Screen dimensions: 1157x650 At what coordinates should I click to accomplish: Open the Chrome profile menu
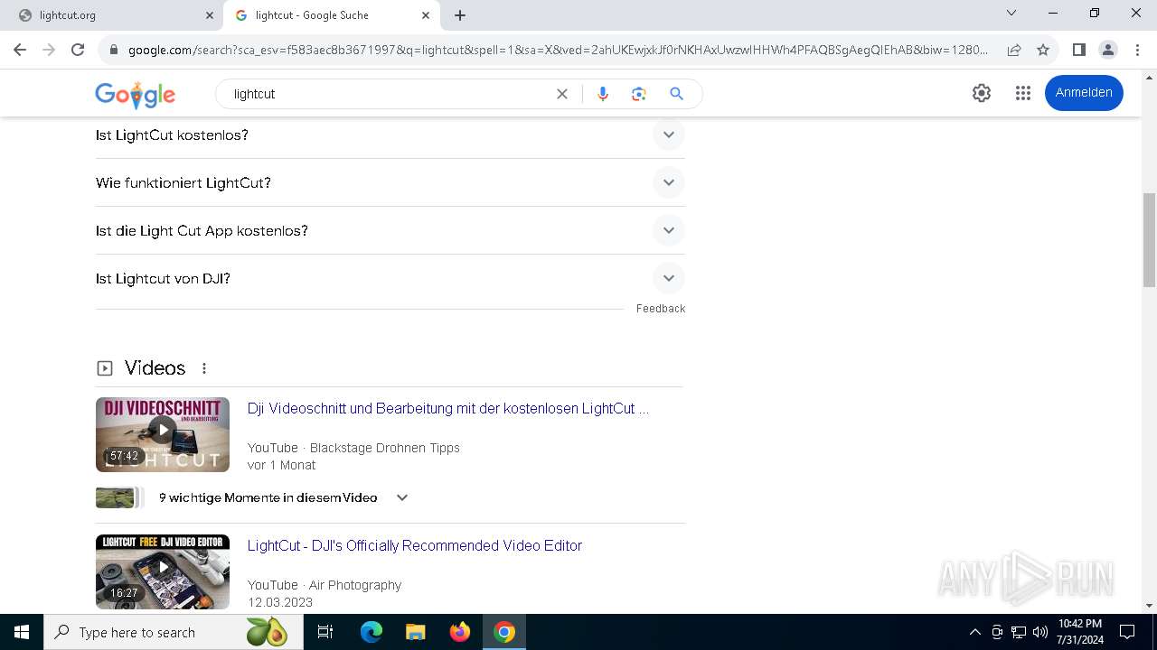click(x=1107, y=50)
